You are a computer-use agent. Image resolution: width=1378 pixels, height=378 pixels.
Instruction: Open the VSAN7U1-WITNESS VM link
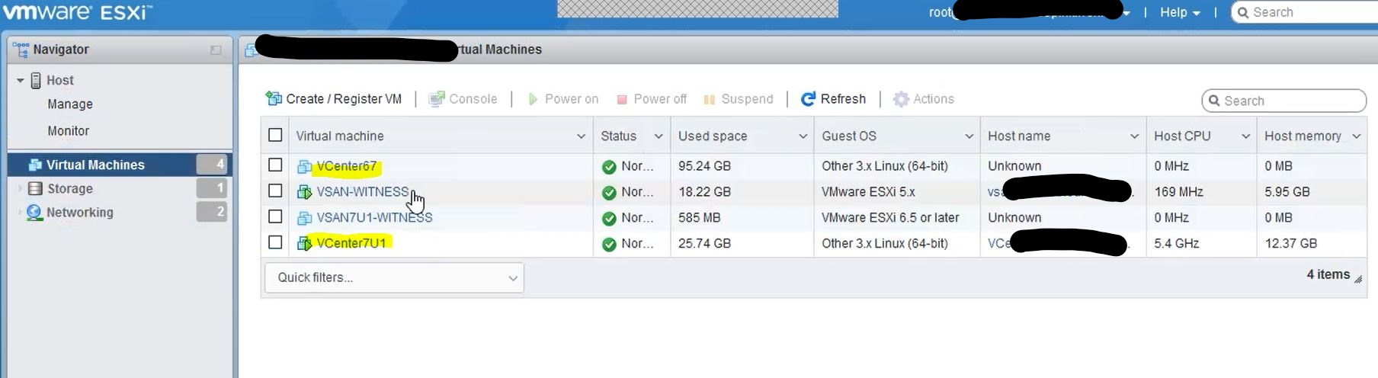coord(374,218)
